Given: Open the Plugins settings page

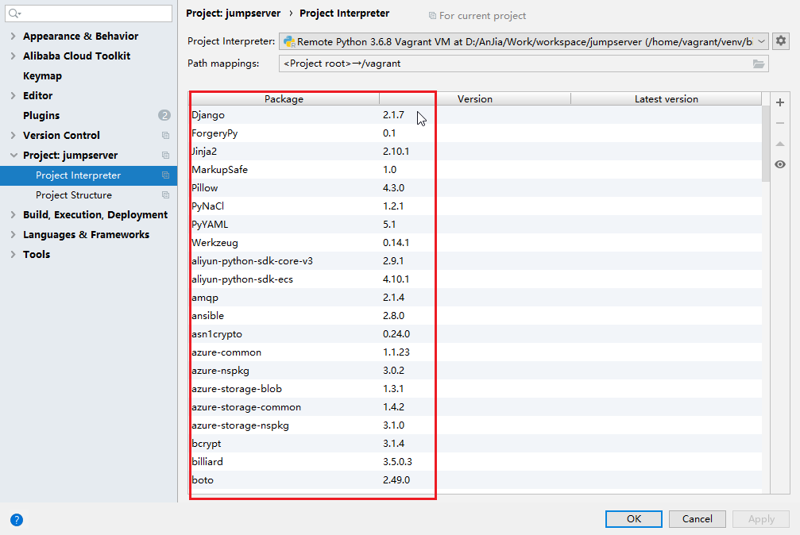Looking at the screenshot, I should tap(41, 115).
